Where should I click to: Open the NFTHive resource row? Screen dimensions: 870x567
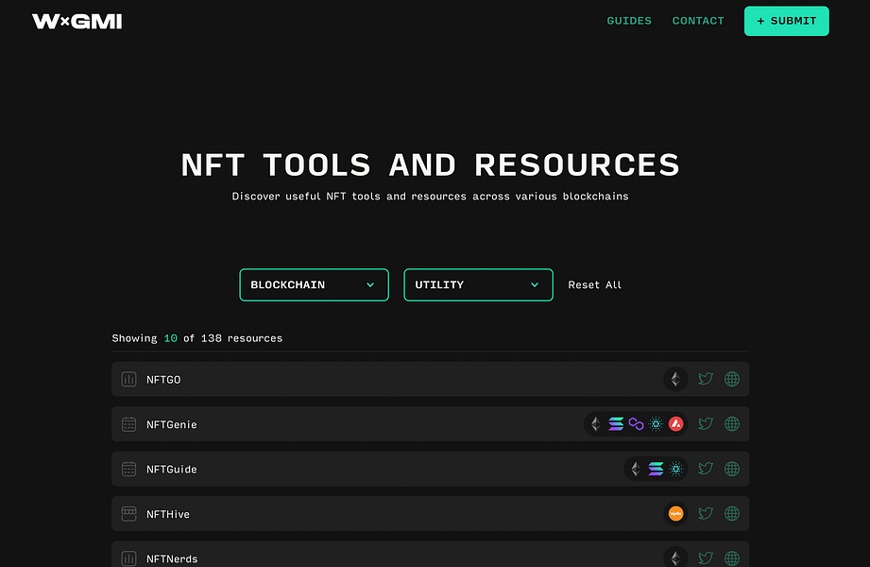click(x=430, y=514)
